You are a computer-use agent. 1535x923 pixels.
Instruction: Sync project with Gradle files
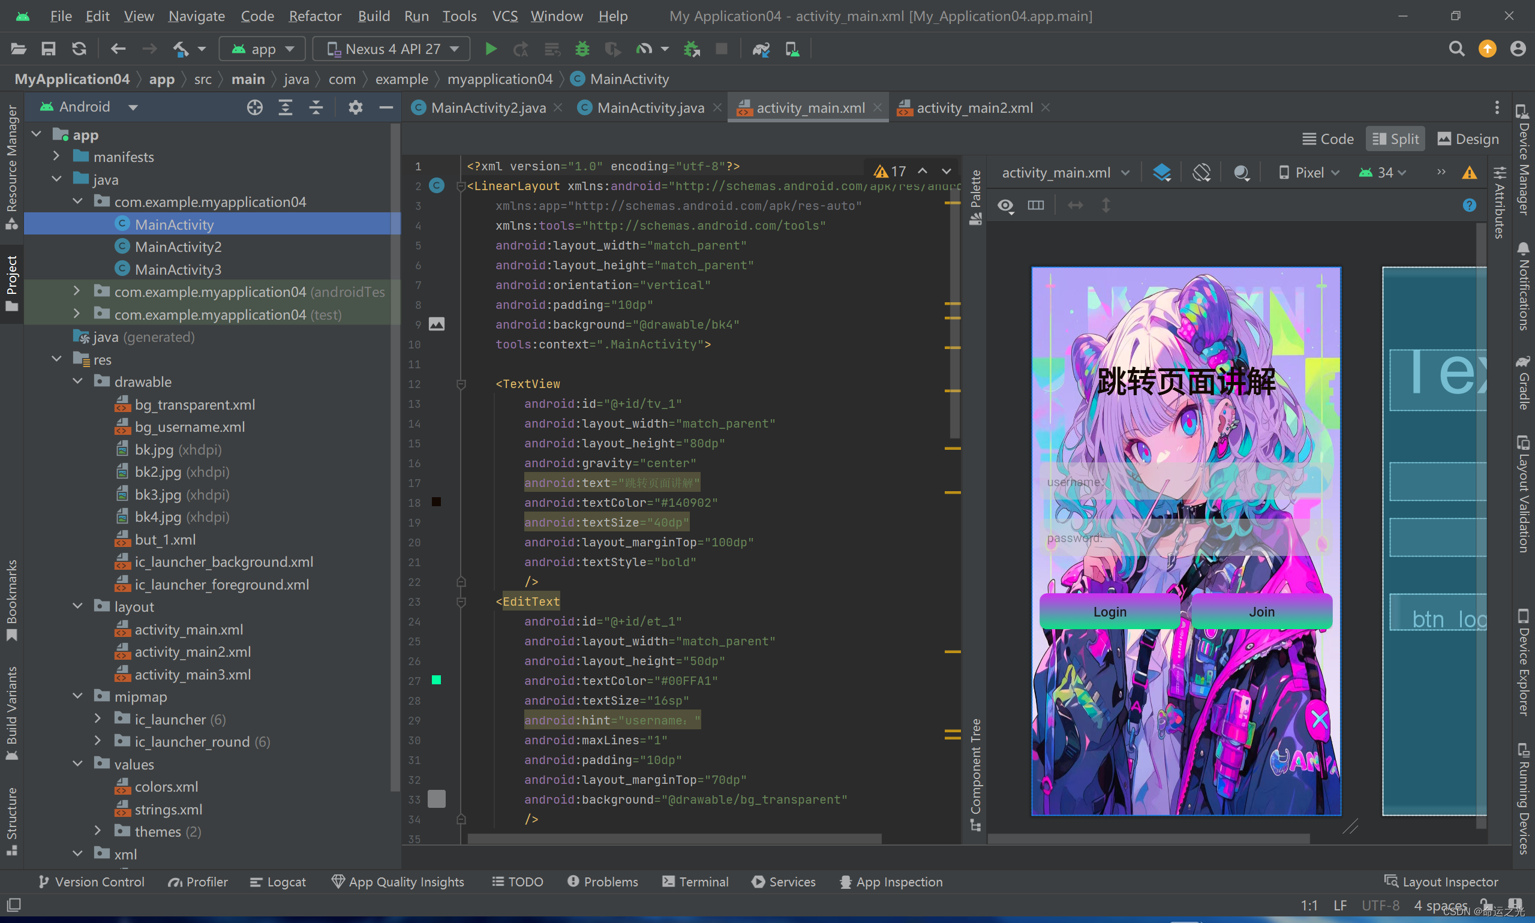(761, 49)
